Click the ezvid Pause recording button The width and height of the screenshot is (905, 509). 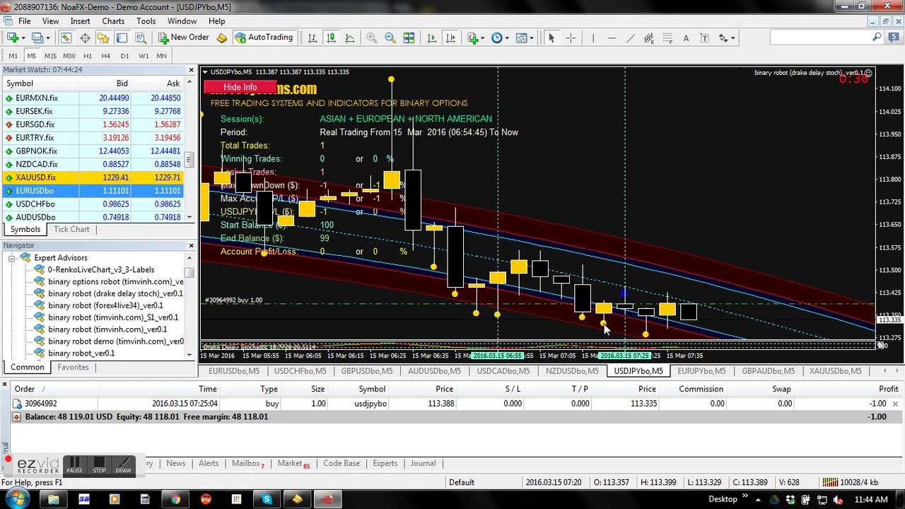pyautogui.click(x=74, y=465)
